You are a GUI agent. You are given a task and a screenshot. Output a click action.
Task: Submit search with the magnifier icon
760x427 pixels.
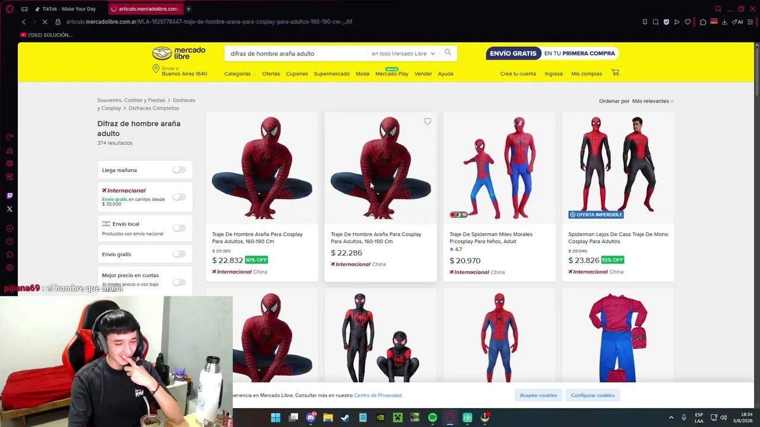(x=448, y=53)
